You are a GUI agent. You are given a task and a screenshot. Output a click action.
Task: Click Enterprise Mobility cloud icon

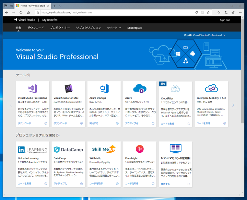tap(211, 89)
